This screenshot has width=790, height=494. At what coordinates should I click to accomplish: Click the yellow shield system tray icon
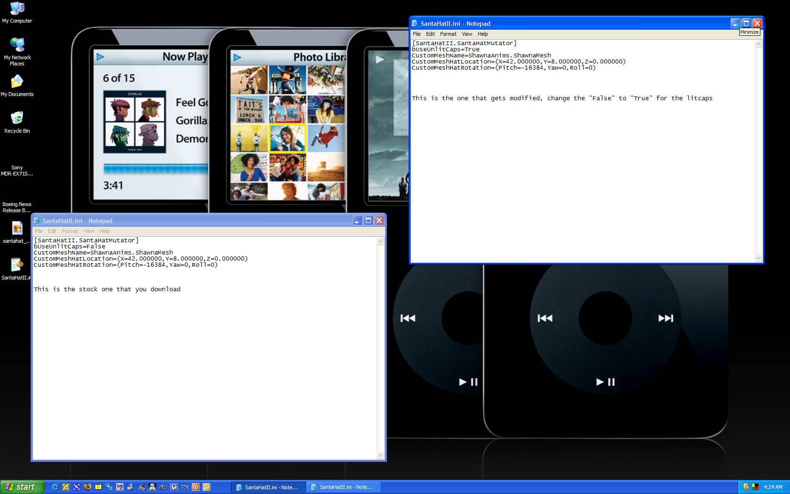746,487
